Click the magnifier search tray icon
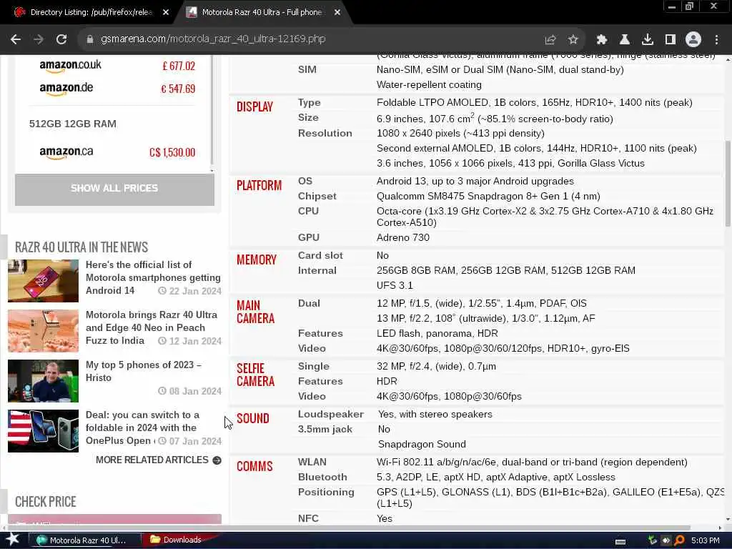 click(x=680, y=540)
